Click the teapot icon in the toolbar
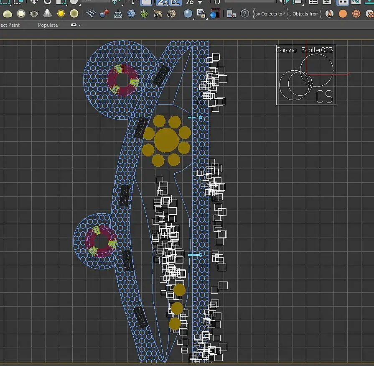Screen dimensions: 374x366 tap(34, 14)
